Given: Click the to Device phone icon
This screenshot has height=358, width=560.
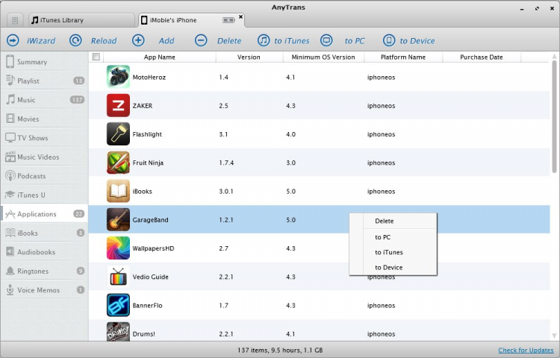Looking at the screenshot, I should click(389, 40).
